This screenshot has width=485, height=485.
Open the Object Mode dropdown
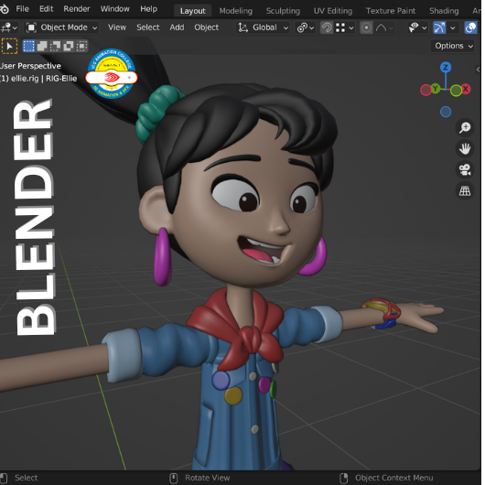tap(62, 27)
